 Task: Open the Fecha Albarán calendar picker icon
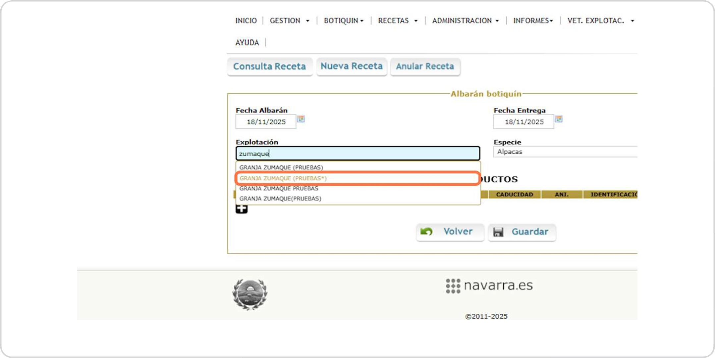[x=301, y=119]
